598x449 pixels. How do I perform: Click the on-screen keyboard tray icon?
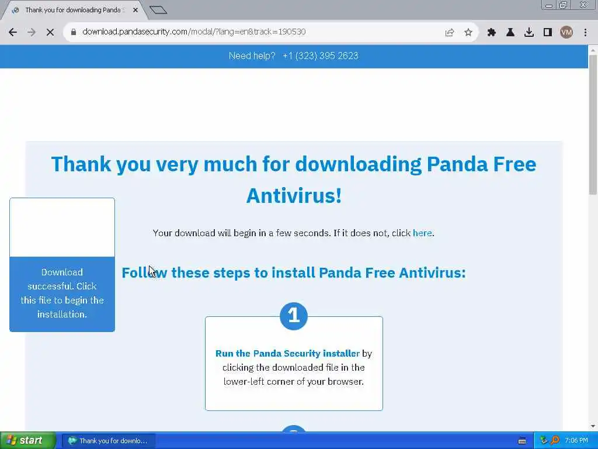(522, 441)
